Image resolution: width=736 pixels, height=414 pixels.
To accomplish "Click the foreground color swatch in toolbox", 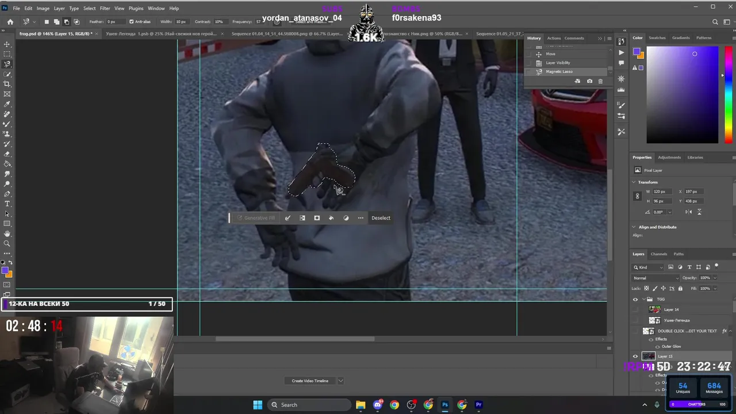I will [5, 270].
